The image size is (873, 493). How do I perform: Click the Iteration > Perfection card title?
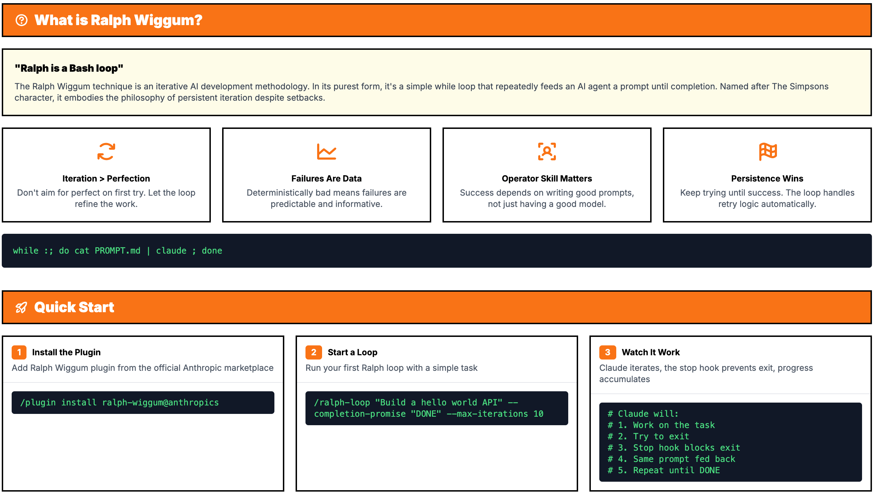(x=106, y=178)
